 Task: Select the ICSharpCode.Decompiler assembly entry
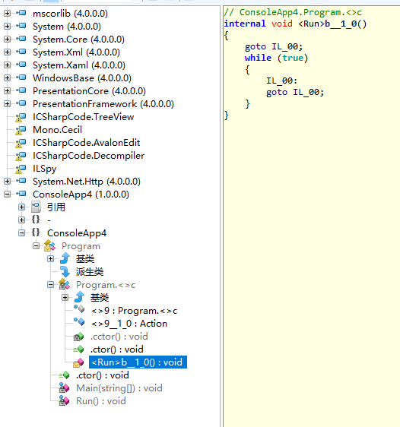click(x=88, y=156)
